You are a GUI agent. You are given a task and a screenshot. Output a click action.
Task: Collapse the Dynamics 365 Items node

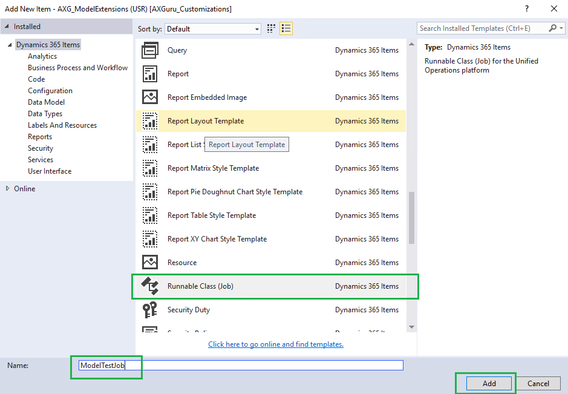point(10,45)
